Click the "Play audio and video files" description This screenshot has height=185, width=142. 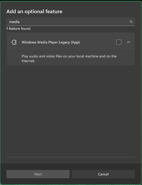(x=69, y=58)
